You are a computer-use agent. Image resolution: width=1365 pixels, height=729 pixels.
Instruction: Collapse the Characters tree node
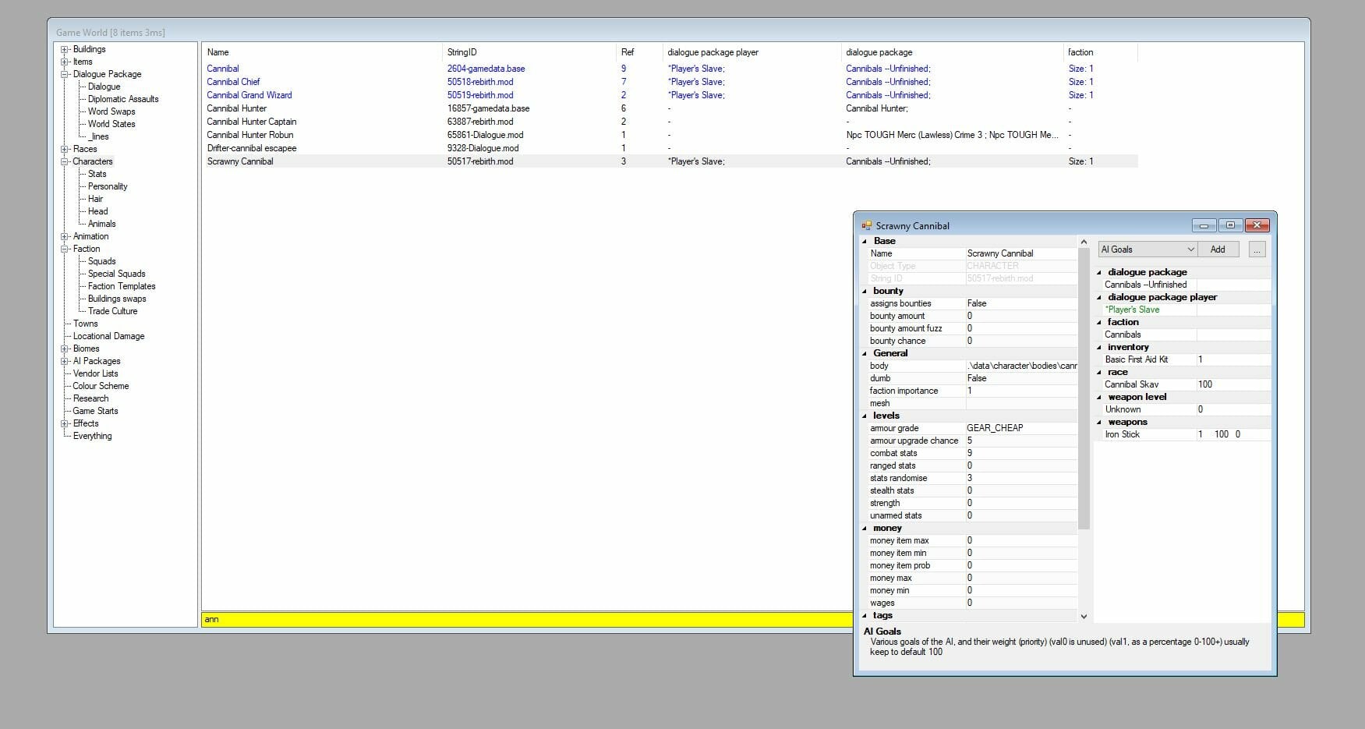click(65, 161)
